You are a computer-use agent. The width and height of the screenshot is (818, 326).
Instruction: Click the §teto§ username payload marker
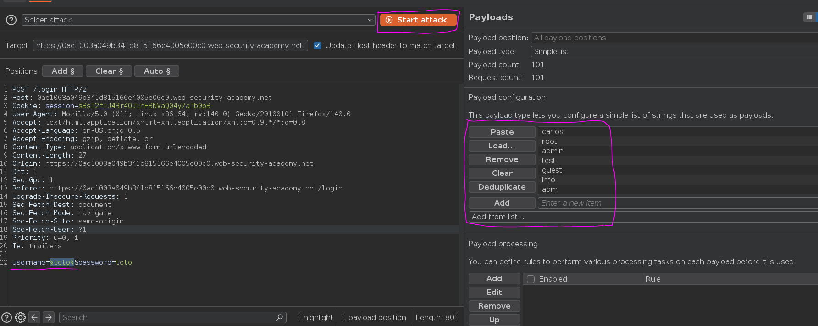coord(62,262)
